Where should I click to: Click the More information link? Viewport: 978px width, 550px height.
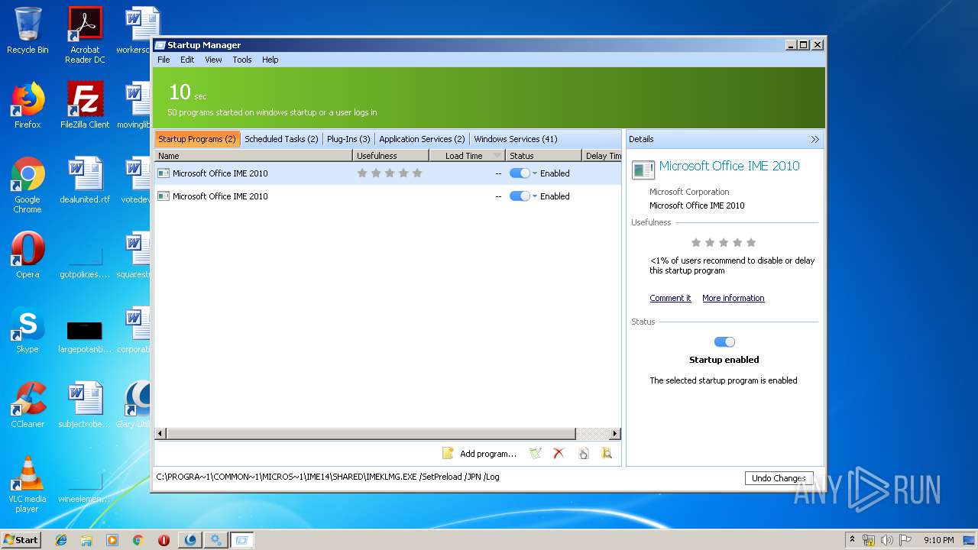pos(733,298)
